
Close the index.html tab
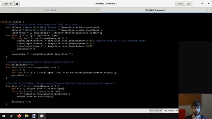(96, 10)
